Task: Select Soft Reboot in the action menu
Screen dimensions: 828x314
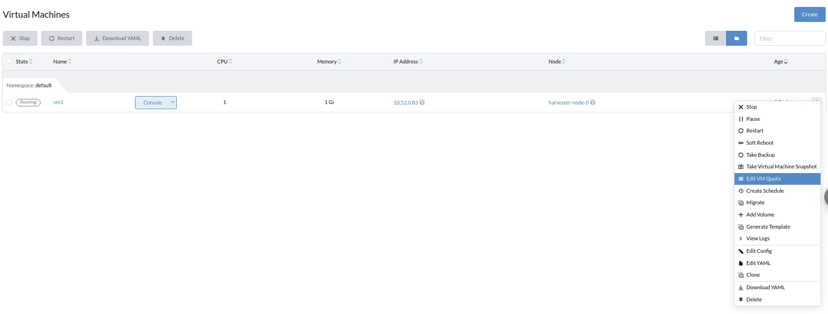Action: pyautogui.click(x=759, y=143)
